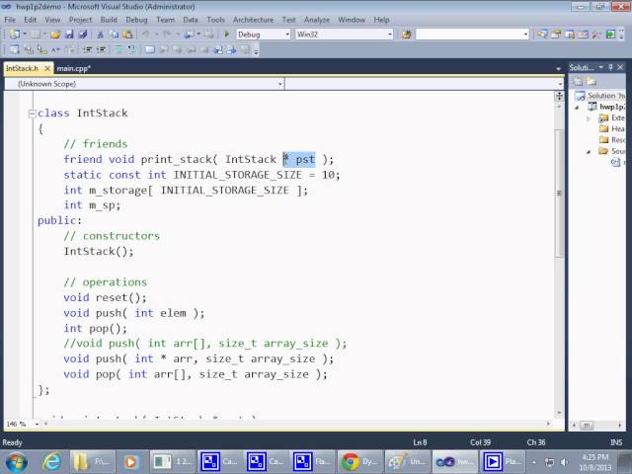Click Solution Explorer Properties icon
This screenshot has width=632, height=474.
click(578, 82)
